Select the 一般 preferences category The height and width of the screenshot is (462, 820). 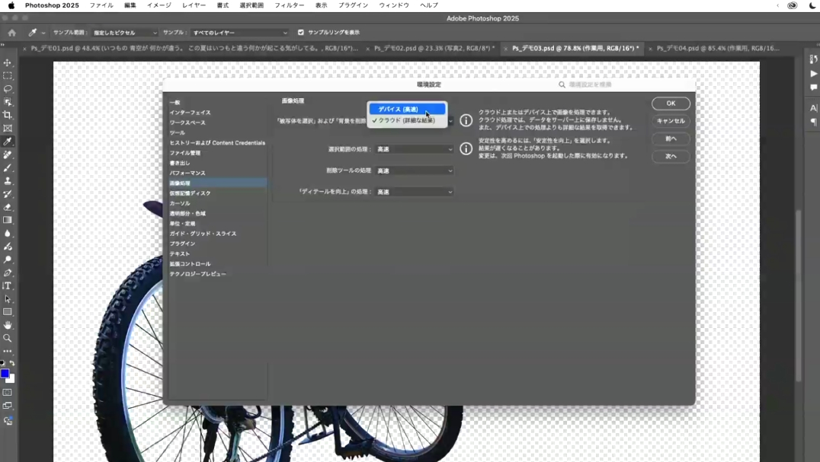point(175,102)
